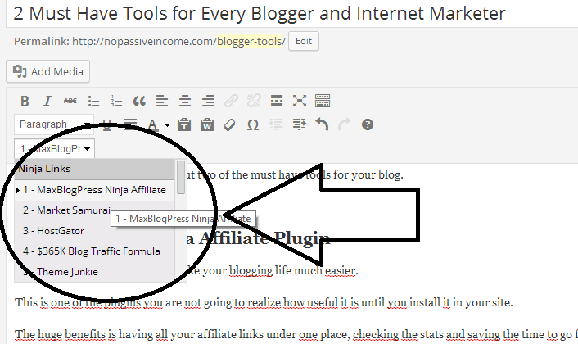The image size is (578, 344).
Task: Click Paste as text icon
Action: click(184, 124)
